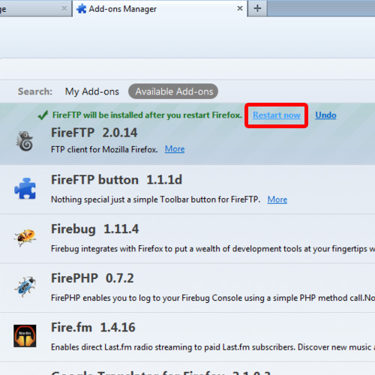Open More link for FireFTP

coord(175,149)
